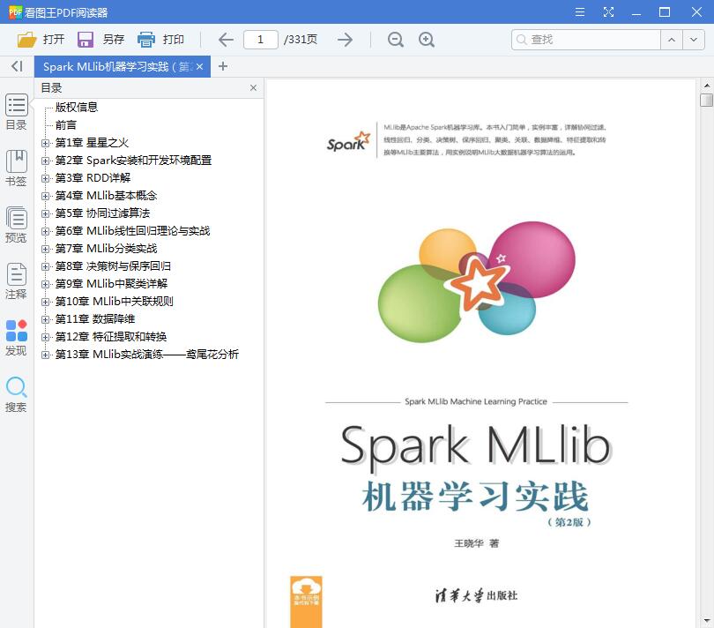Collapse the sidebar with the left arrow
Viewport: 714px width, 628px height.
click(17, 66)
